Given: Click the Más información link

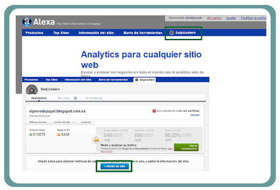Looking at the screenshot, I should pos(106,151).
